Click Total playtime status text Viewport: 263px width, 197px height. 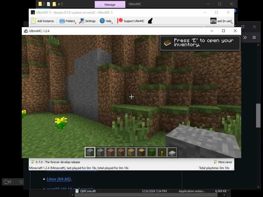[x=214, y=168]
